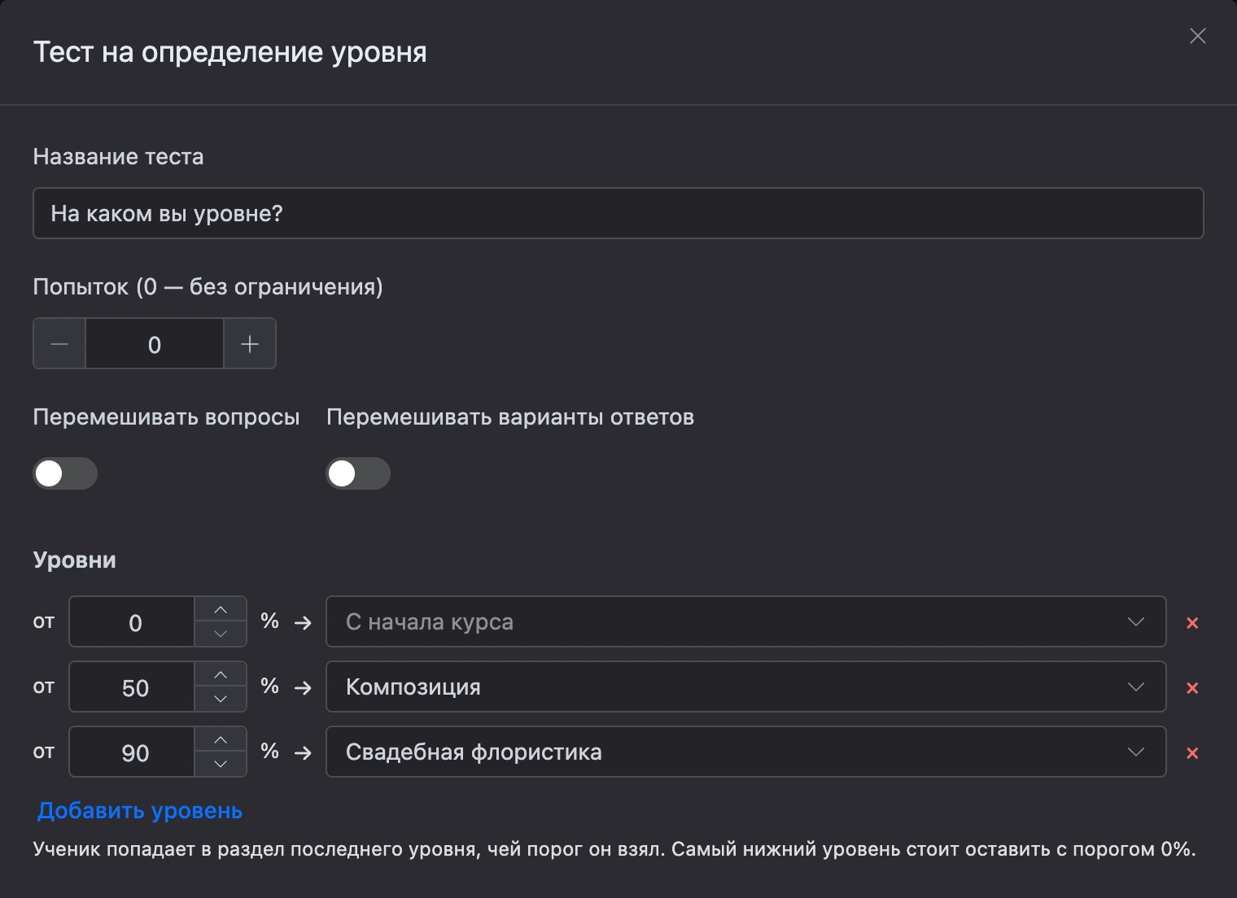The height and width of the screenshot is (898, 1237).
Task: Open the Композиция section dropdown
Action: click(x=746, y=687)
